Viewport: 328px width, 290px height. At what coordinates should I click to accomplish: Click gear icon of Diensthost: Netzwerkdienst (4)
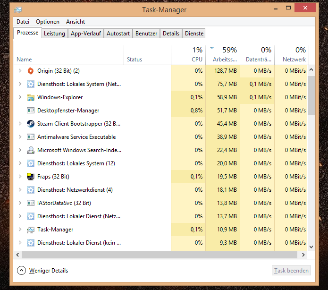pos(31,190)
